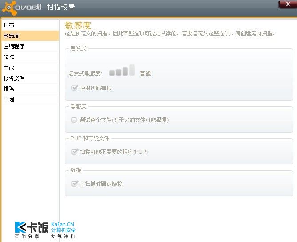Adjust the 启发式敏感度 level bars

coord(122,70)
